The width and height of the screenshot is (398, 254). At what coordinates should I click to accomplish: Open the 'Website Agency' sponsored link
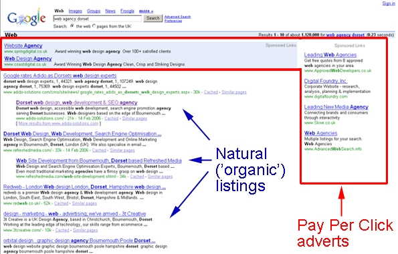click(x=23, y=45)
